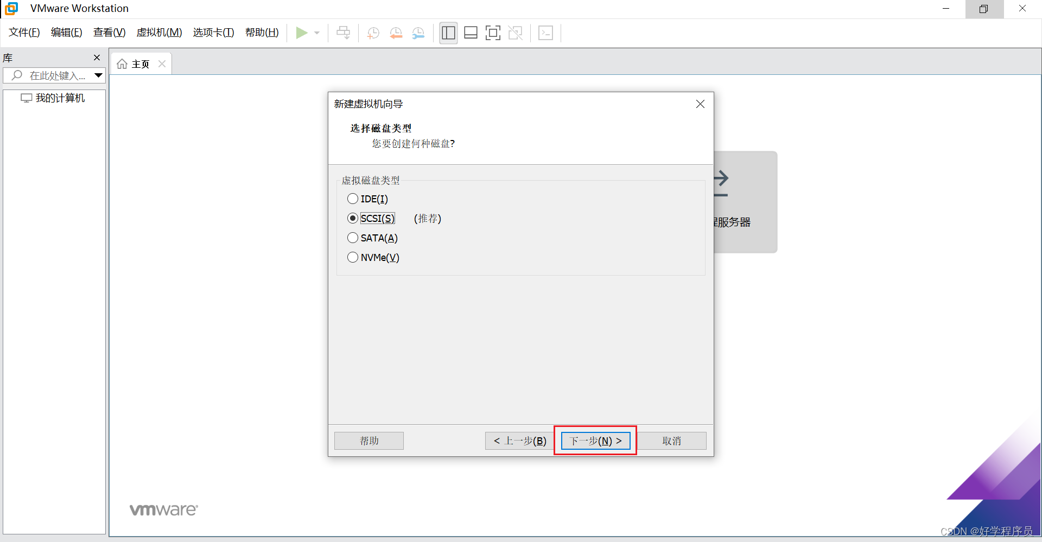Restore down the VMware Workstation window
The height and width of the screenshot is (542, 1042).
(984, 9)
